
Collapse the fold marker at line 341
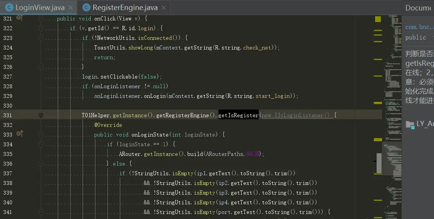pyautogui.click(x=41, y=212)
